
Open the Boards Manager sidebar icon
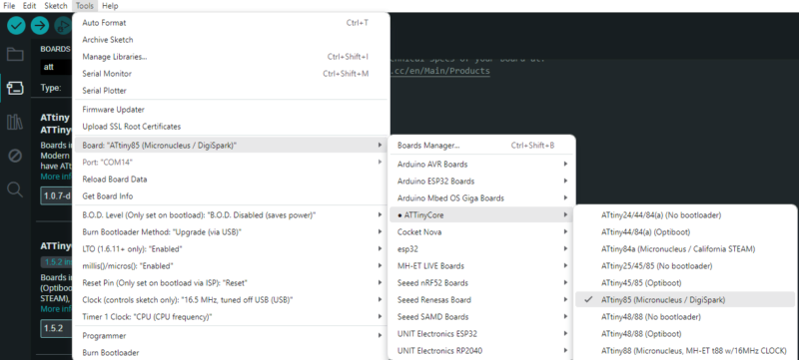(15, 88)
